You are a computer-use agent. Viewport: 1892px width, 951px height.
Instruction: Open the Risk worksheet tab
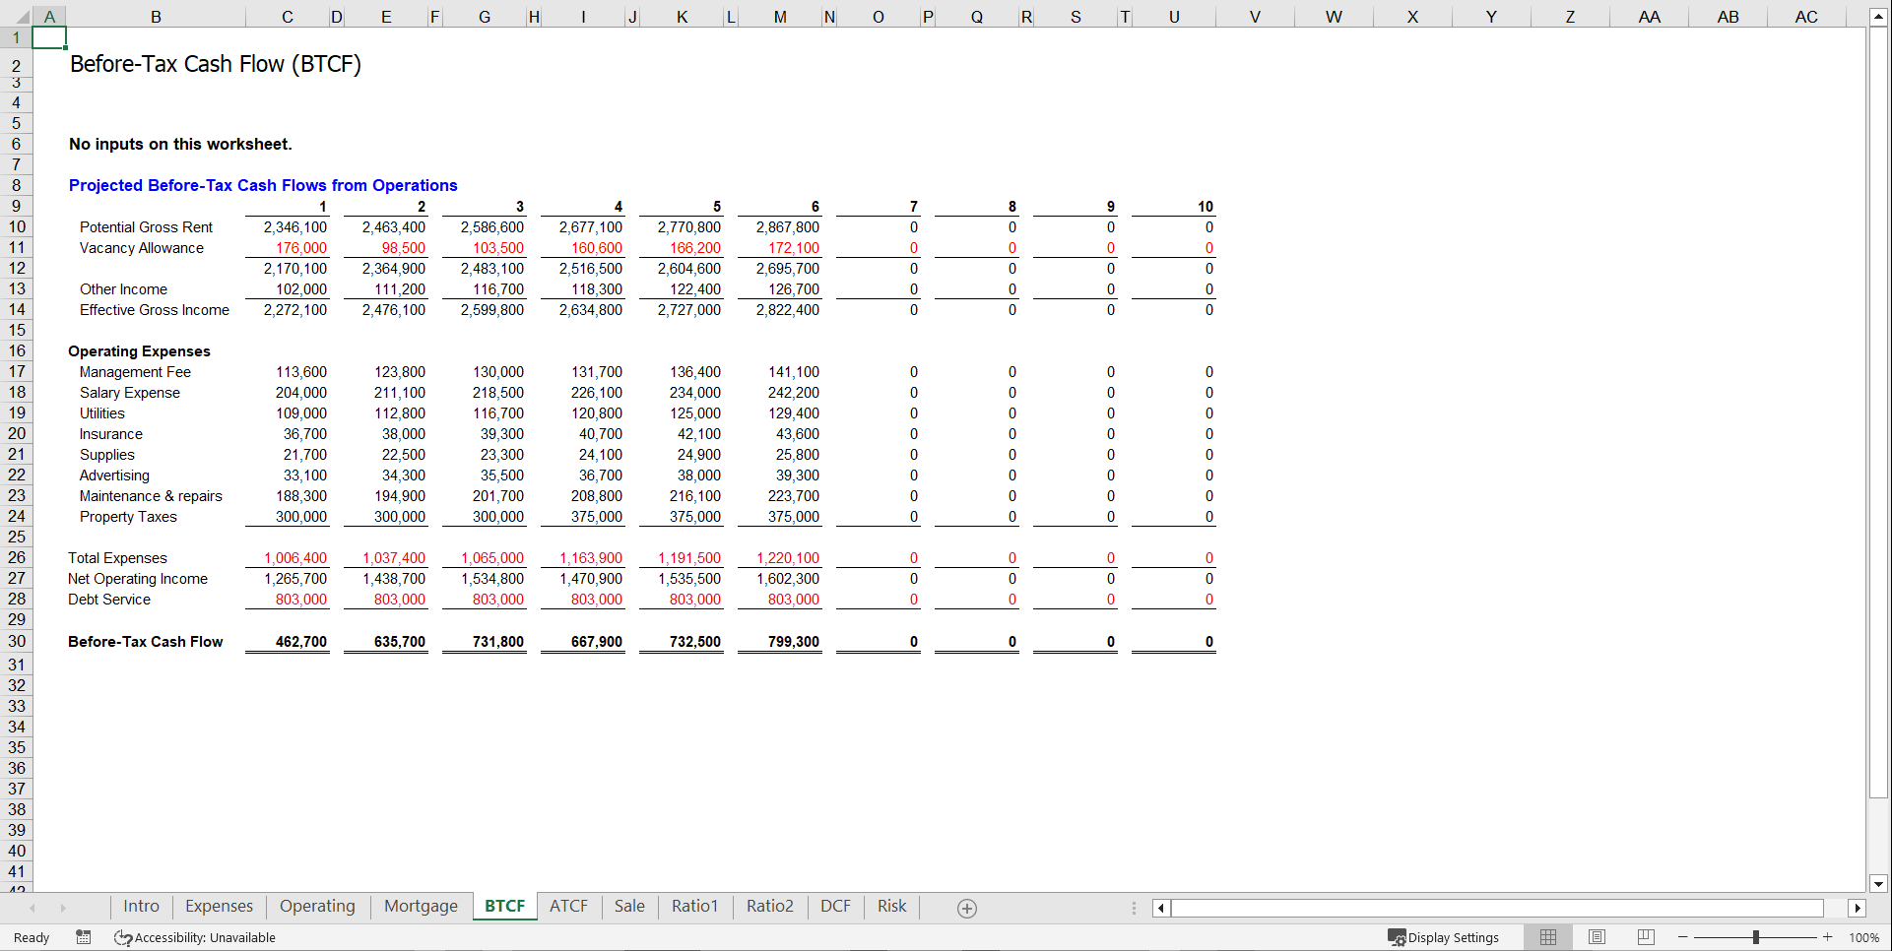tap(891, 907)
